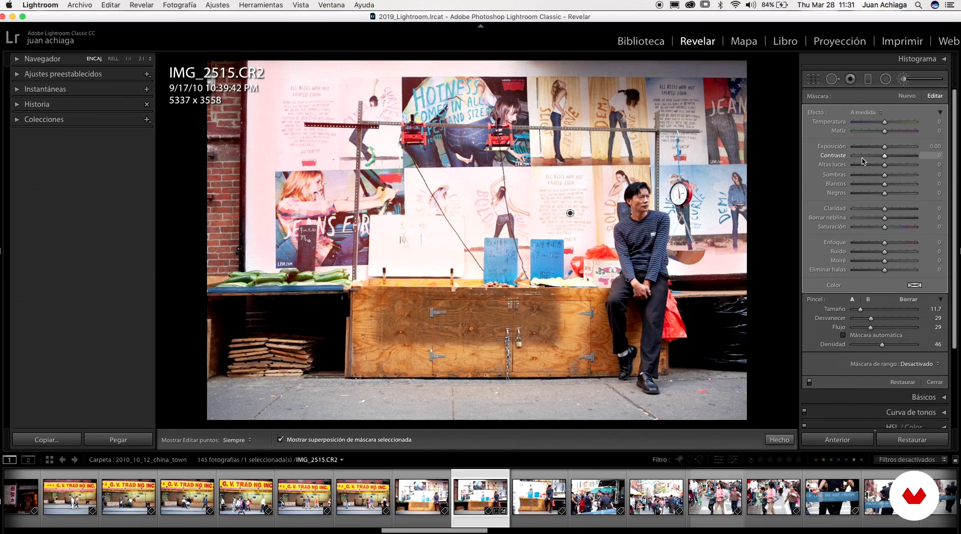Switch to the Mapa module

tap(744, 41)
